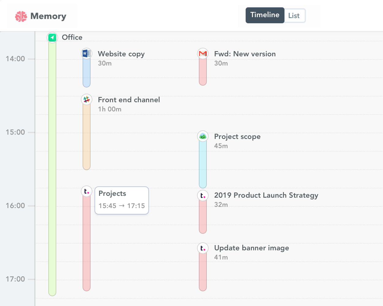The width and height of the screenshot is (383, 306).
Task: Click the Front end channel entry title
Action: pyautogui.click(x=129, y=100)
